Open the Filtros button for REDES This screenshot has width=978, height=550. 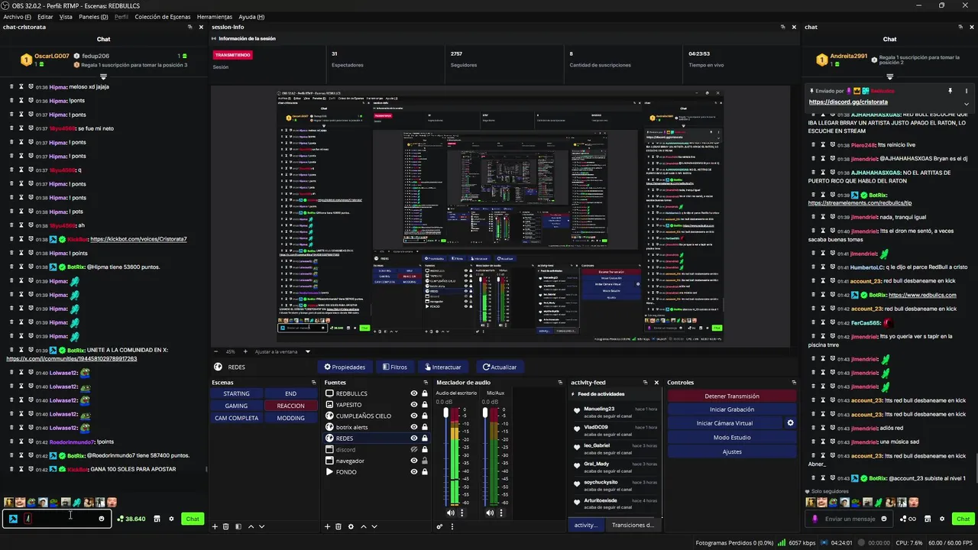pyautogui.click(x=395, y=367)
